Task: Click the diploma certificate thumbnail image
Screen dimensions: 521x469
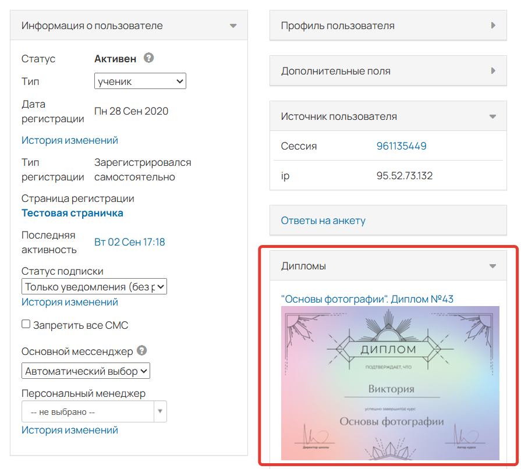Action: [x=390, y=383]
